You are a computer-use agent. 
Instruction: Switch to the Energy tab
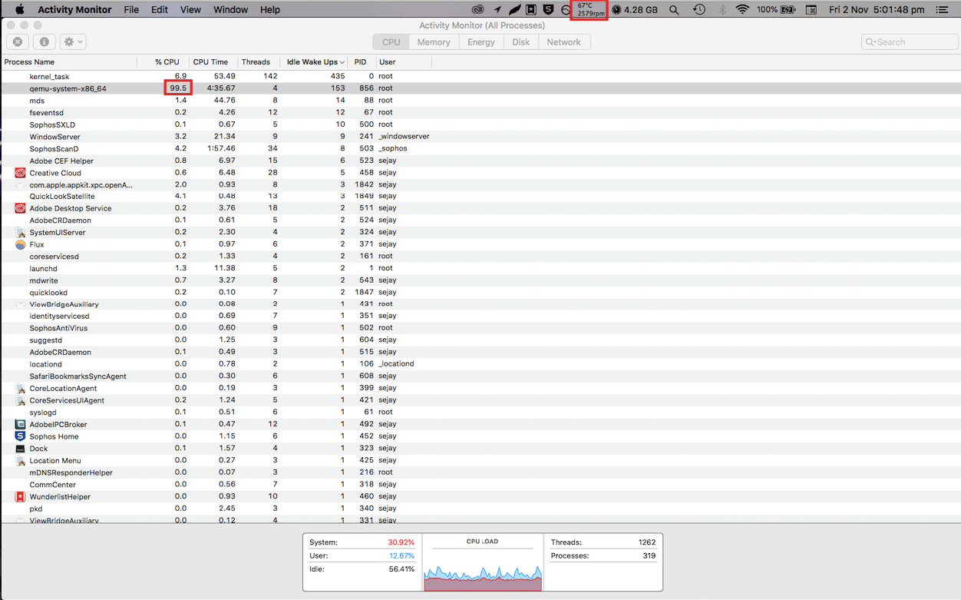pyautogui.click(x=481, y=42)
